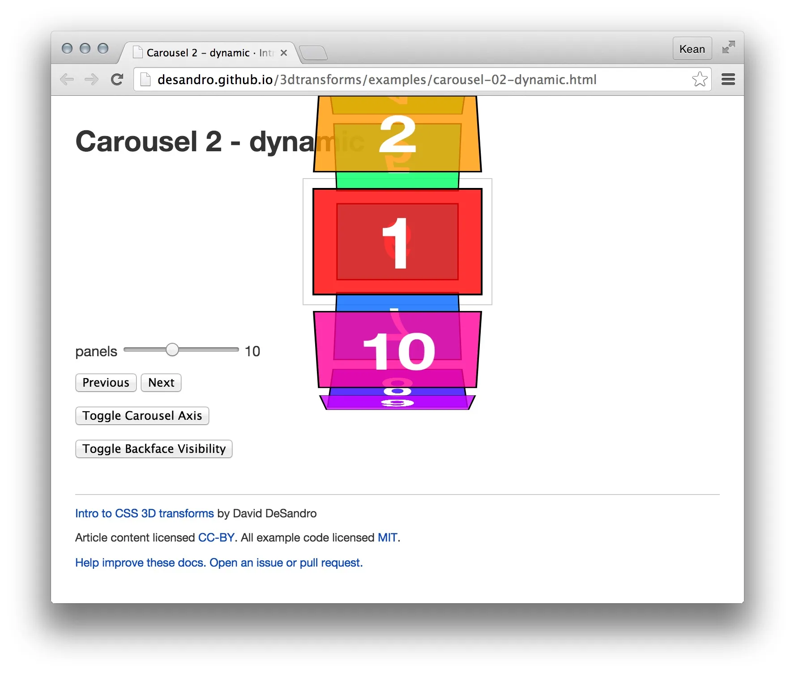Open a new tab
Viewport: 795px width, 674px height.
(x=313, y=53)
